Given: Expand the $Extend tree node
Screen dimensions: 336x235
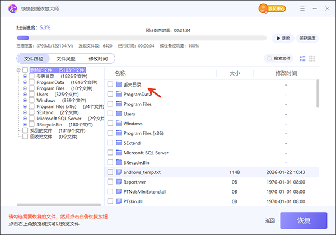Looking at the screenshot, I should pyautogui.click(x=25, y=112).
